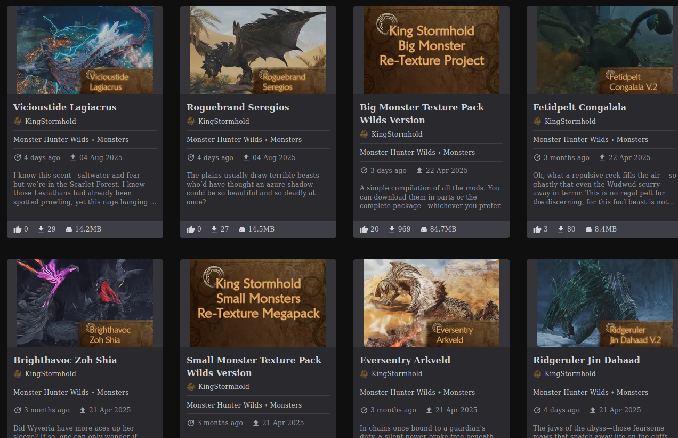Click the thumbs-up icon on Fetidpelt Congalala
This screenshot has height=438, width=678.
537,229
